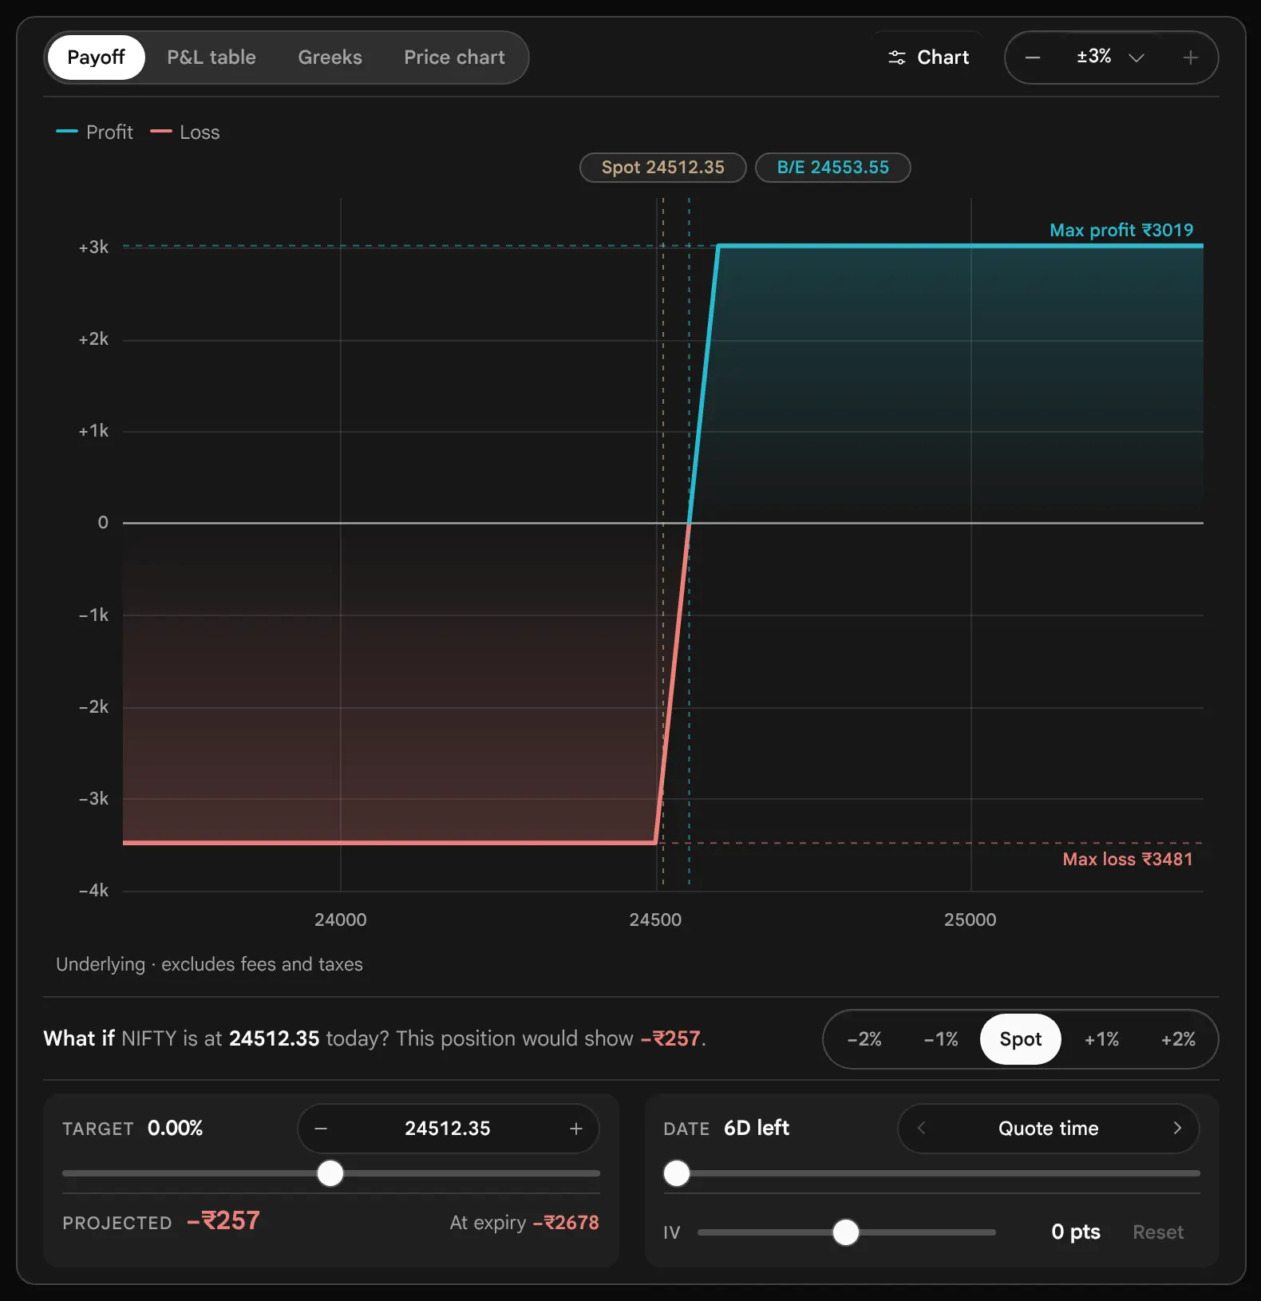Click the 24500 x-axis label
Screen dimensions: 1261x1301
pyautogui.click(x=655, y=919)
